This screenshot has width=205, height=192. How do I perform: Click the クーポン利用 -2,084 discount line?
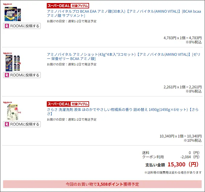point(171,157)
